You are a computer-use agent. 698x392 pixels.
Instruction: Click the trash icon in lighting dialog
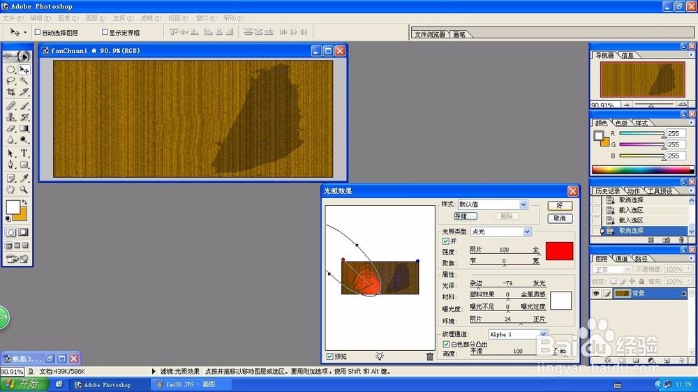point(429,356)
